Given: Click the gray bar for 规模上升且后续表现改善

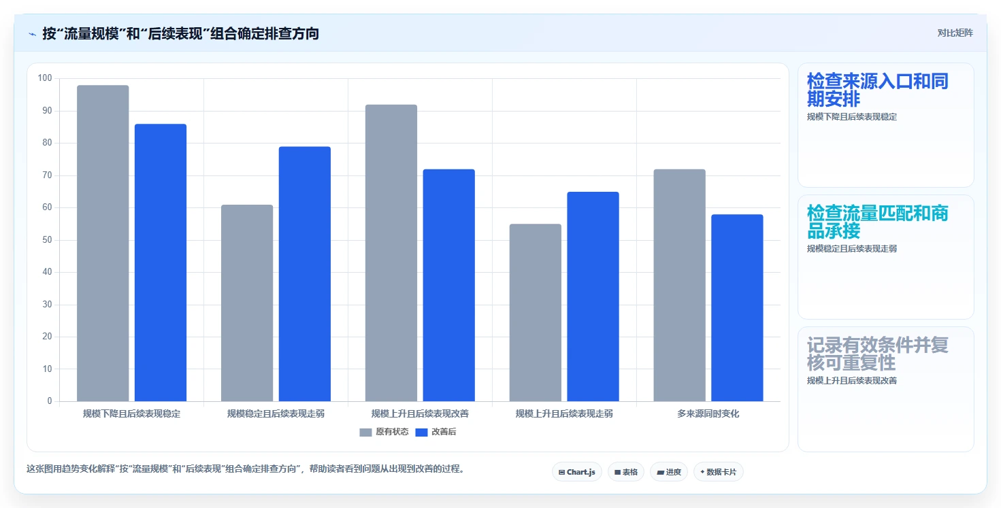Looking at the screenshot, I should coord(391,253).
